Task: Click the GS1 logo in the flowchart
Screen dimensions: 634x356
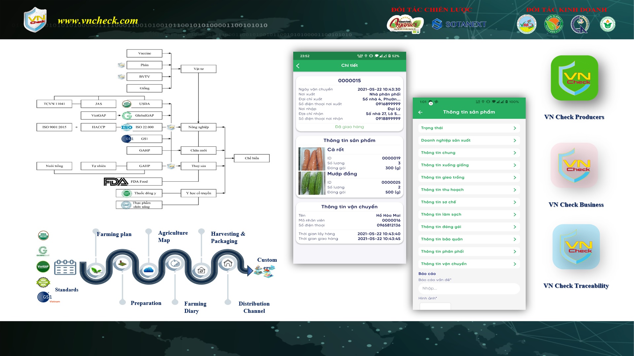Action: pos(127,139)
